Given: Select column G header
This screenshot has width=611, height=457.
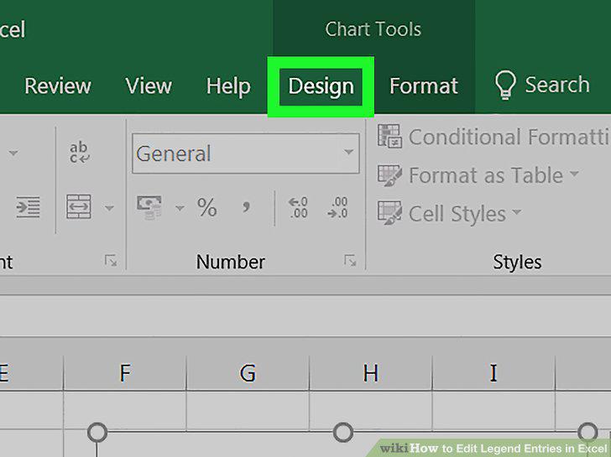Looking at the screenshot, I should point(248,373).
